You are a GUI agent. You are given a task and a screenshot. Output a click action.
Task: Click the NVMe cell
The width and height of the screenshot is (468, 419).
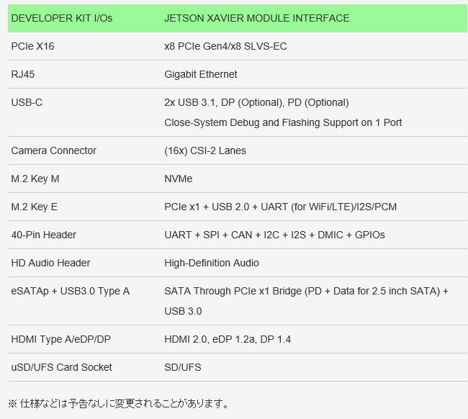[178, 179]
